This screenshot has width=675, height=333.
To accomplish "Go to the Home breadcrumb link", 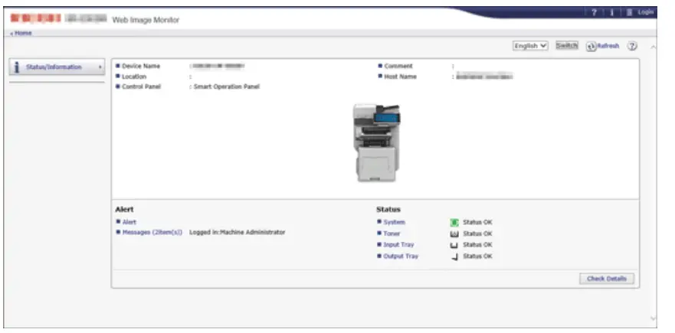I will point(21,33).
